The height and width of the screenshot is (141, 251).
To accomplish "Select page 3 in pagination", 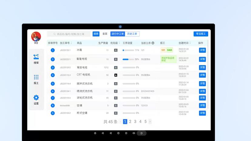I will [135, 122].
